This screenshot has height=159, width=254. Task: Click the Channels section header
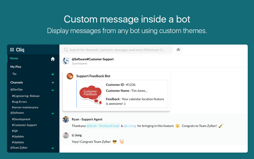pos(17,82)
